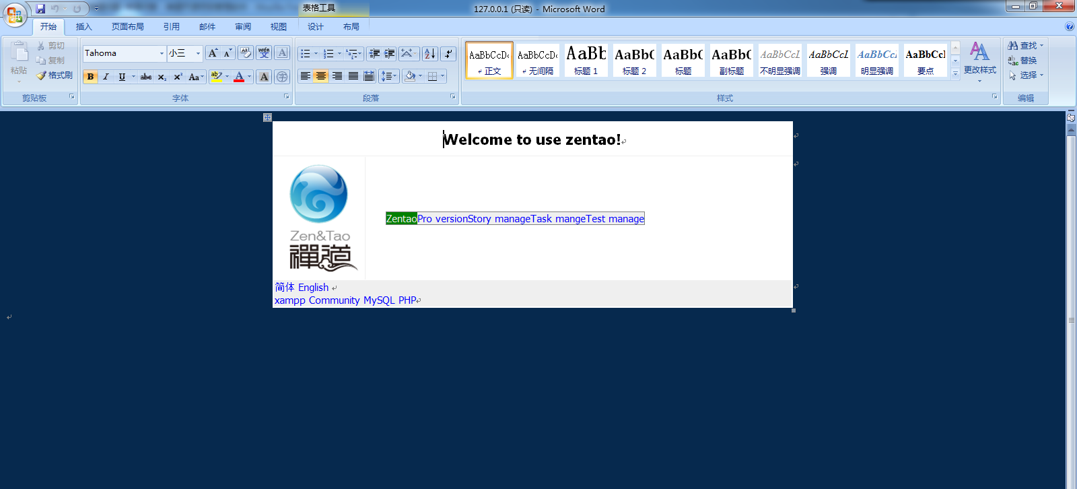Open the References (引用) tab

(171, 27)
